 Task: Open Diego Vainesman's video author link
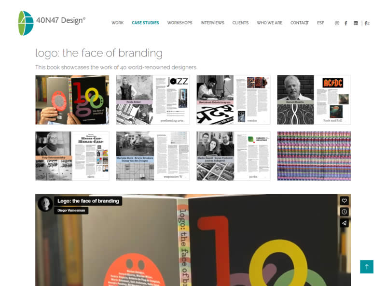point(71,210)
